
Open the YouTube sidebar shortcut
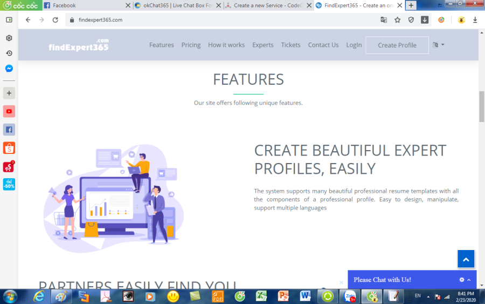9,111
